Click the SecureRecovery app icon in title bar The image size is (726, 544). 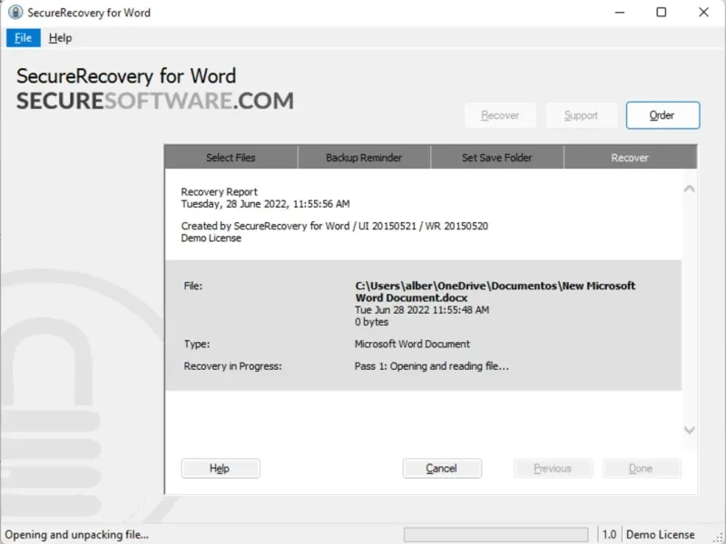coord(15,13)
